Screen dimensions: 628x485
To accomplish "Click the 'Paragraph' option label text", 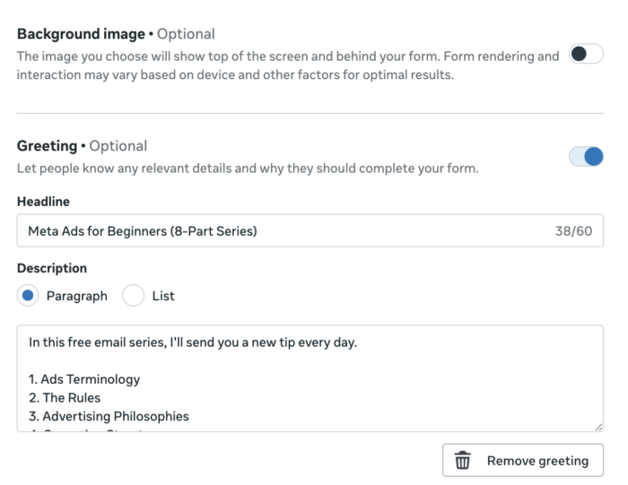I will (x=77, y=296).
